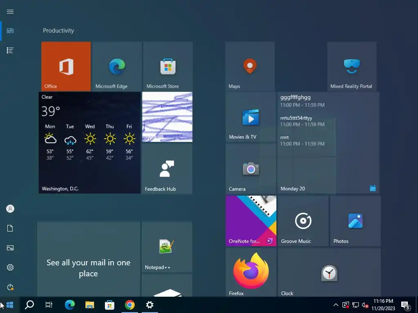This screenshot has width=418, height=313.
Task: Open Movies & TV tile
Action: [x=251, y=117]
